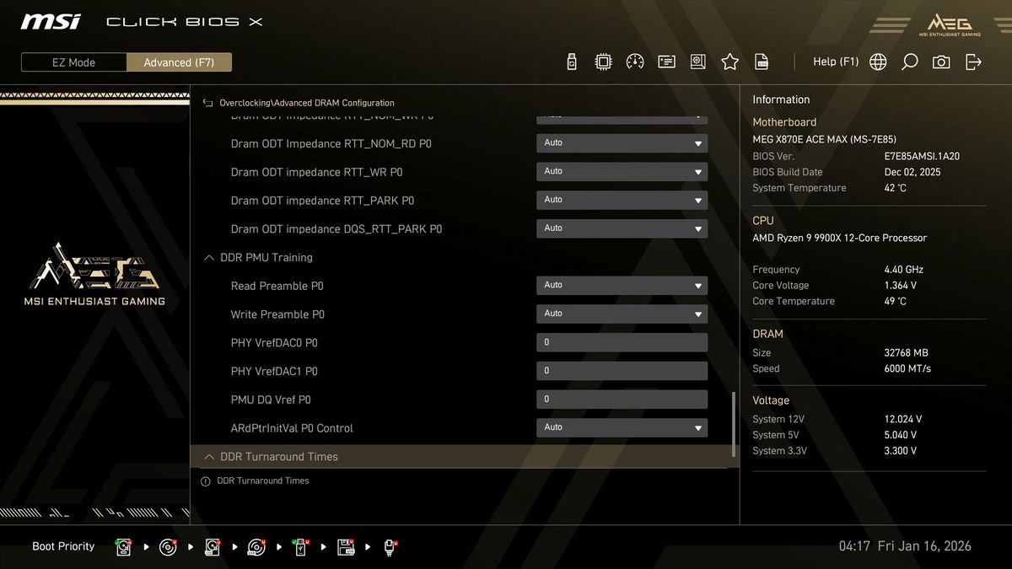The height and width of the screenshot is (569, 1012).
Task: Open the M-Flash USB BIOS update icon
Action: click(x=571, y=62)
